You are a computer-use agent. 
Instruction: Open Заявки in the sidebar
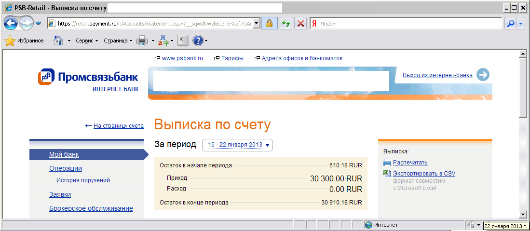[60, 194]
